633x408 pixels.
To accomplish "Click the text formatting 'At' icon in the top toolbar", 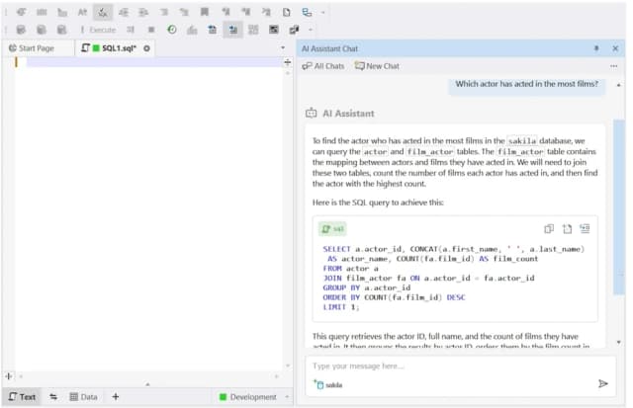I will 82,12.
